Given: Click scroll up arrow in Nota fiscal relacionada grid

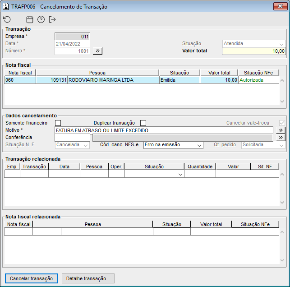Looking at the screenshot, I should click(x=282, y=232).
